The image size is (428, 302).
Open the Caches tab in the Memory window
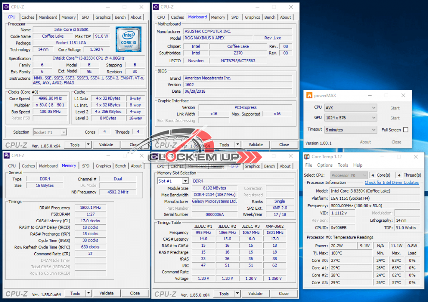click(28, 166)
